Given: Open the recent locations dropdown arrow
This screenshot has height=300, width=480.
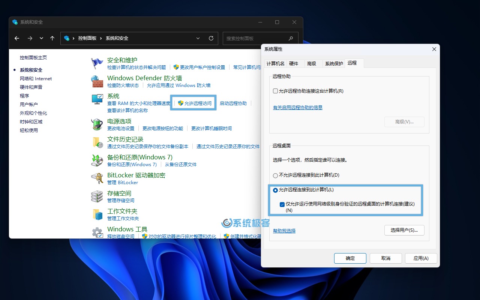Looking at the screenshot, I should 41,38.
